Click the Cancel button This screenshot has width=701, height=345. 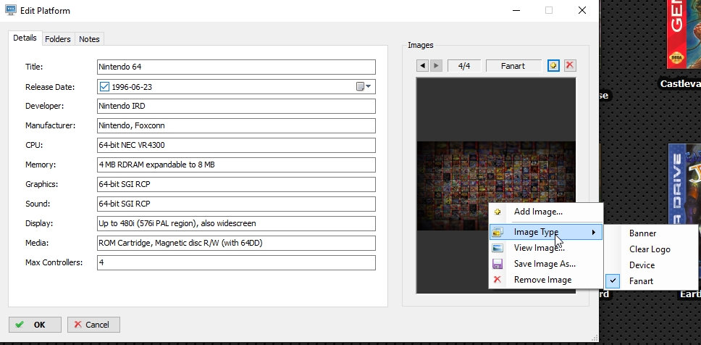pos(93,325)
